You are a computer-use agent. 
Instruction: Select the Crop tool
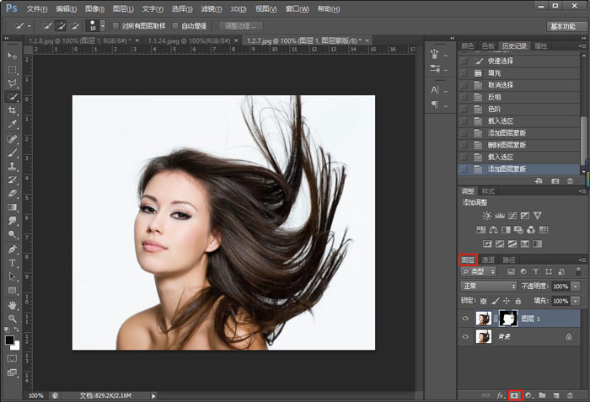pos(12,110)
